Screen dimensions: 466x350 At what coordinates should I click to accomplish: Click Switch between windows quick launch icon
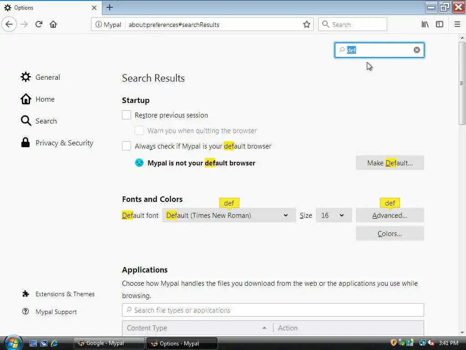pos(44,344)
